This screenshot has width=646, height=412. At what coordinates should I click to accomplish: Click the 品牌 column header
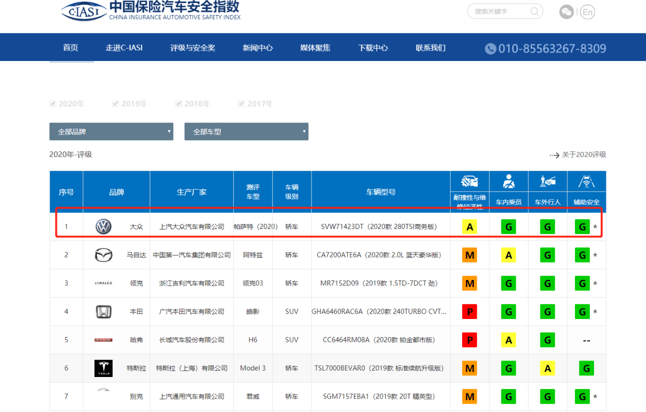[x=117, y=192]
